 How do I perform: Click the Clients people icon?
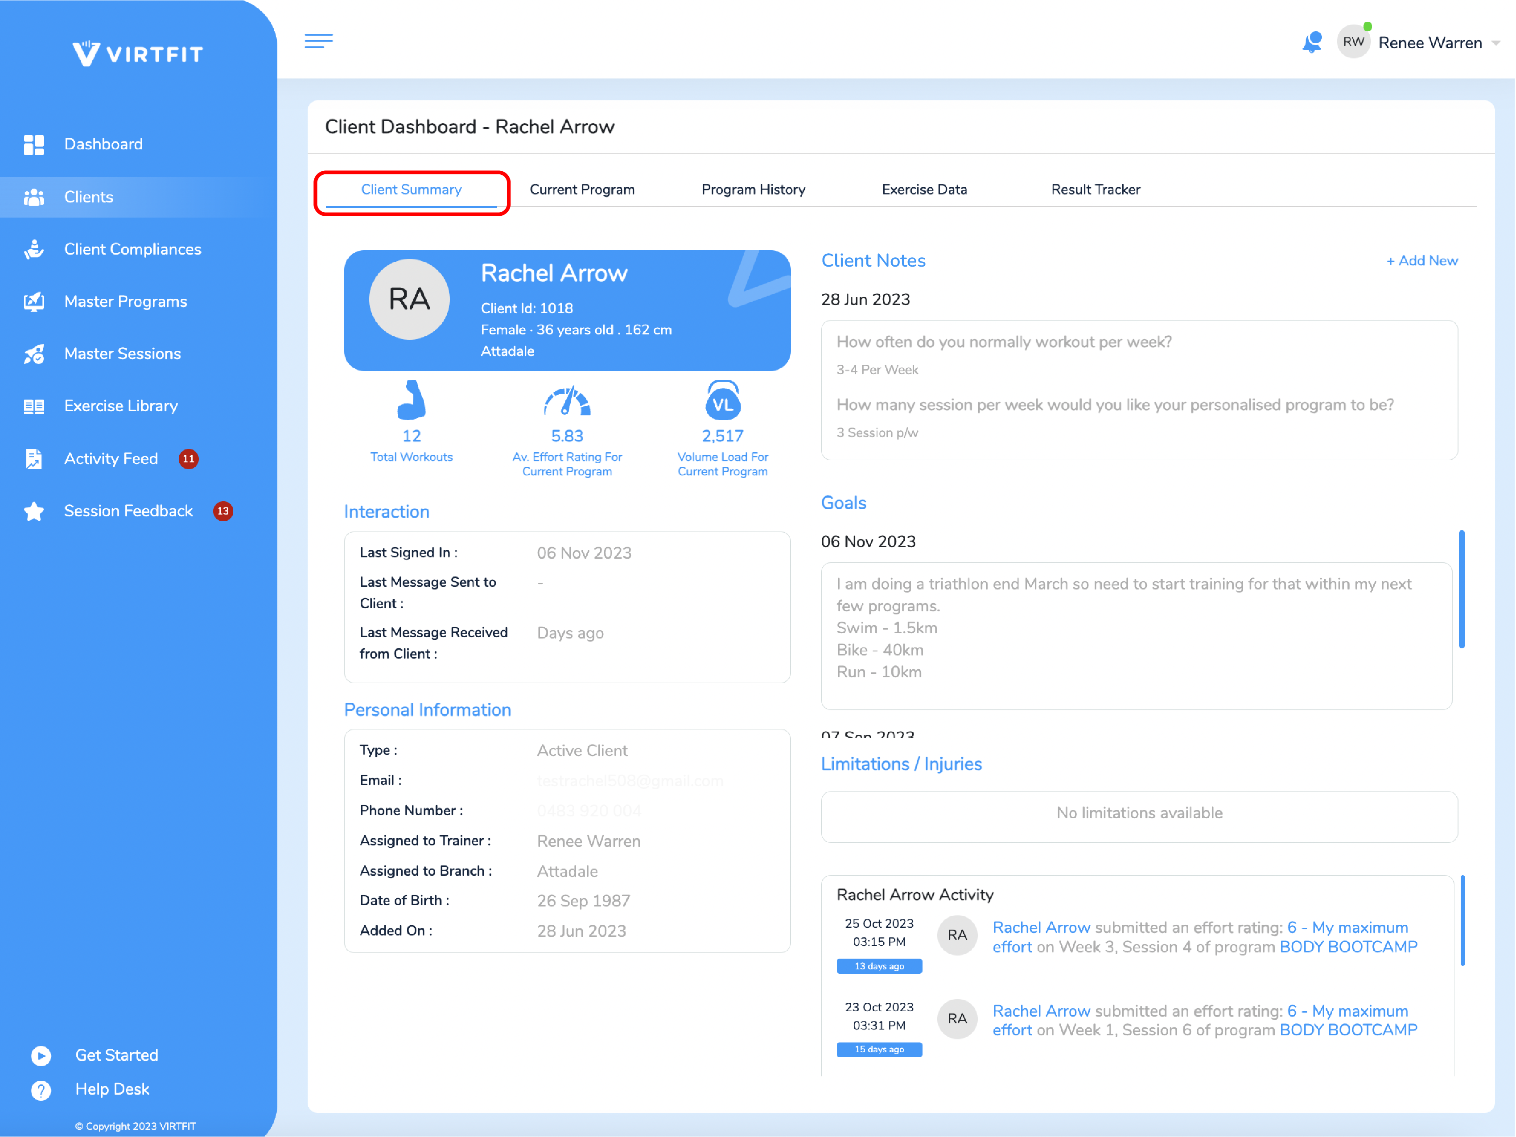[x=33, y=198]
